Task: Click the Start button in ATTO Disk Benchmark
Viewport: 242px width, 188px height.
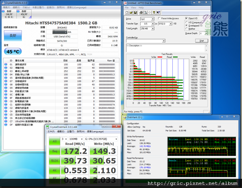Action: (x=202, y=41)
